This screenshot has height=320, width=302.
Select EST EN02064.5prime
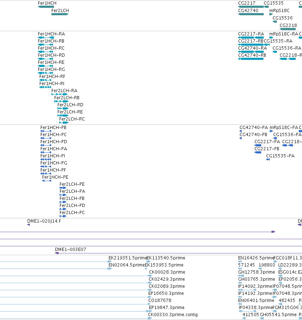point(126,265)
